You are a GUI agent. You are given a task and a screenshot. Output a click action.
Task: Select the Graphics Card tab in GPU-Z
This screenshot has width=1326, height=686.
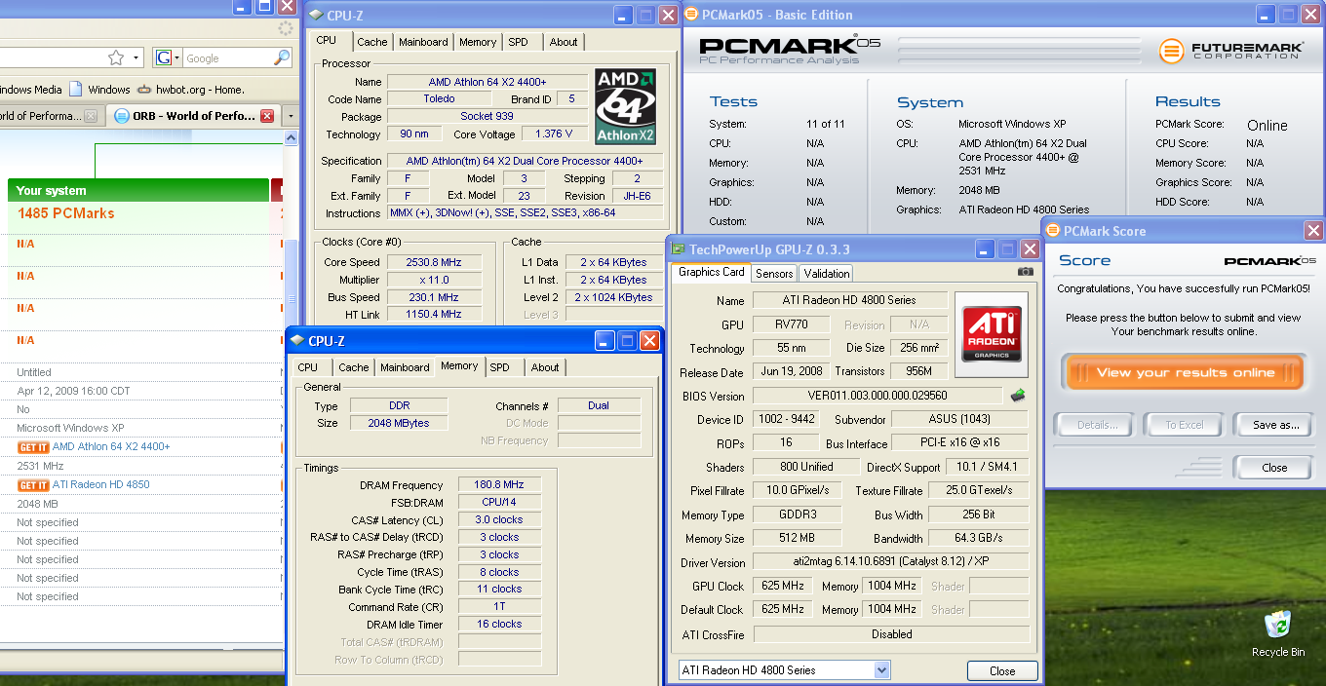click(711, 272)
